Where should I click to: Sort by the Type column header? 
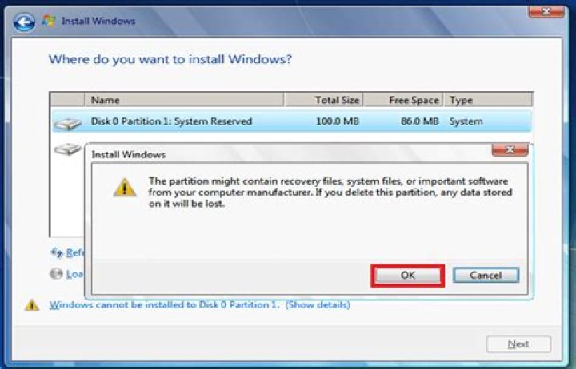click(x=486, y=101)
